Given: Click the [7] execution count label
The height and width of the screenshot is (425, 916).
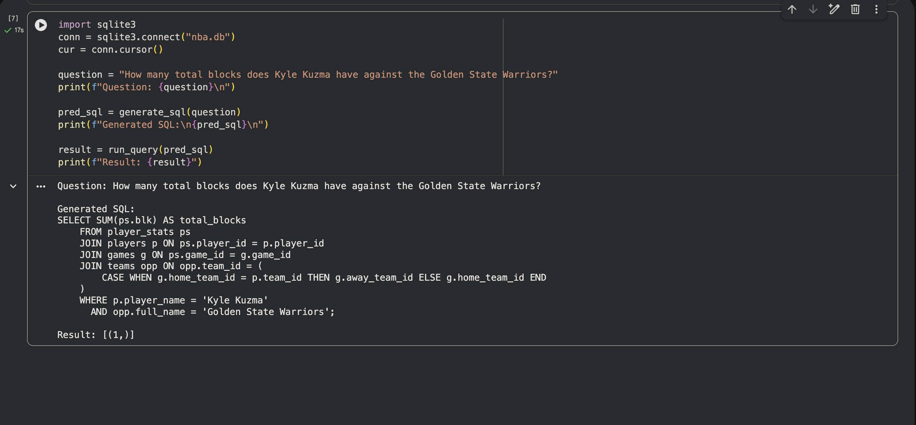Looking at the screenshot, I should [13, 18].
